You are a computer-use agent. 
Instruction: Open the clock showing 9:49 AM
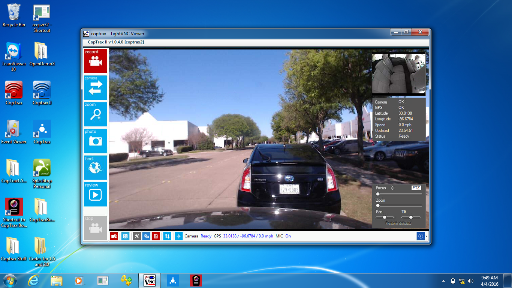(490, 280)
